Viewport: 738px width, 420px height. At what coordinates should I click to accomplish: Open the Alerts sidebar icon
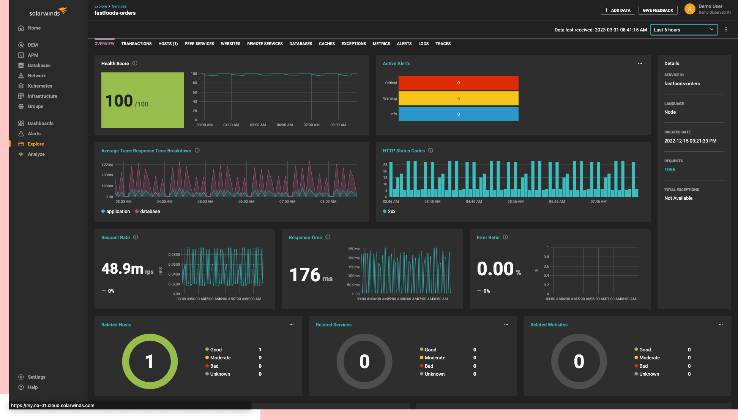point(21,134)
